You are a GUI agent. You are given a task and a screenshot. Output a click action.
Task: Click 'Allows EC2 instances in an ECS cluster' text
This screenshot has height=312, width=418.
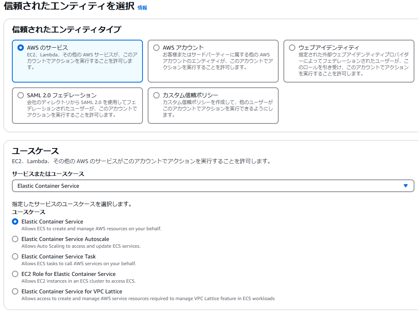coord(78,281)
